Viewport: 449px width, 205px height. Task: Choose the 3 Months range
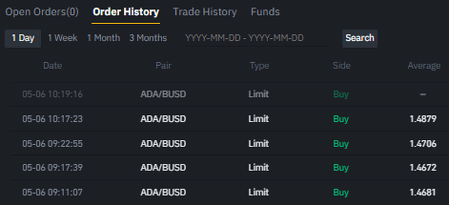point(148,38)
